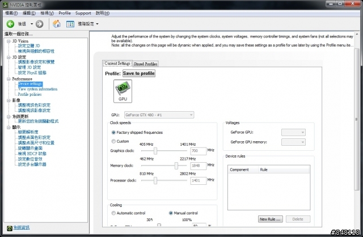Click the Delete rule button
The image size is (363, 237).
(298, 219)
